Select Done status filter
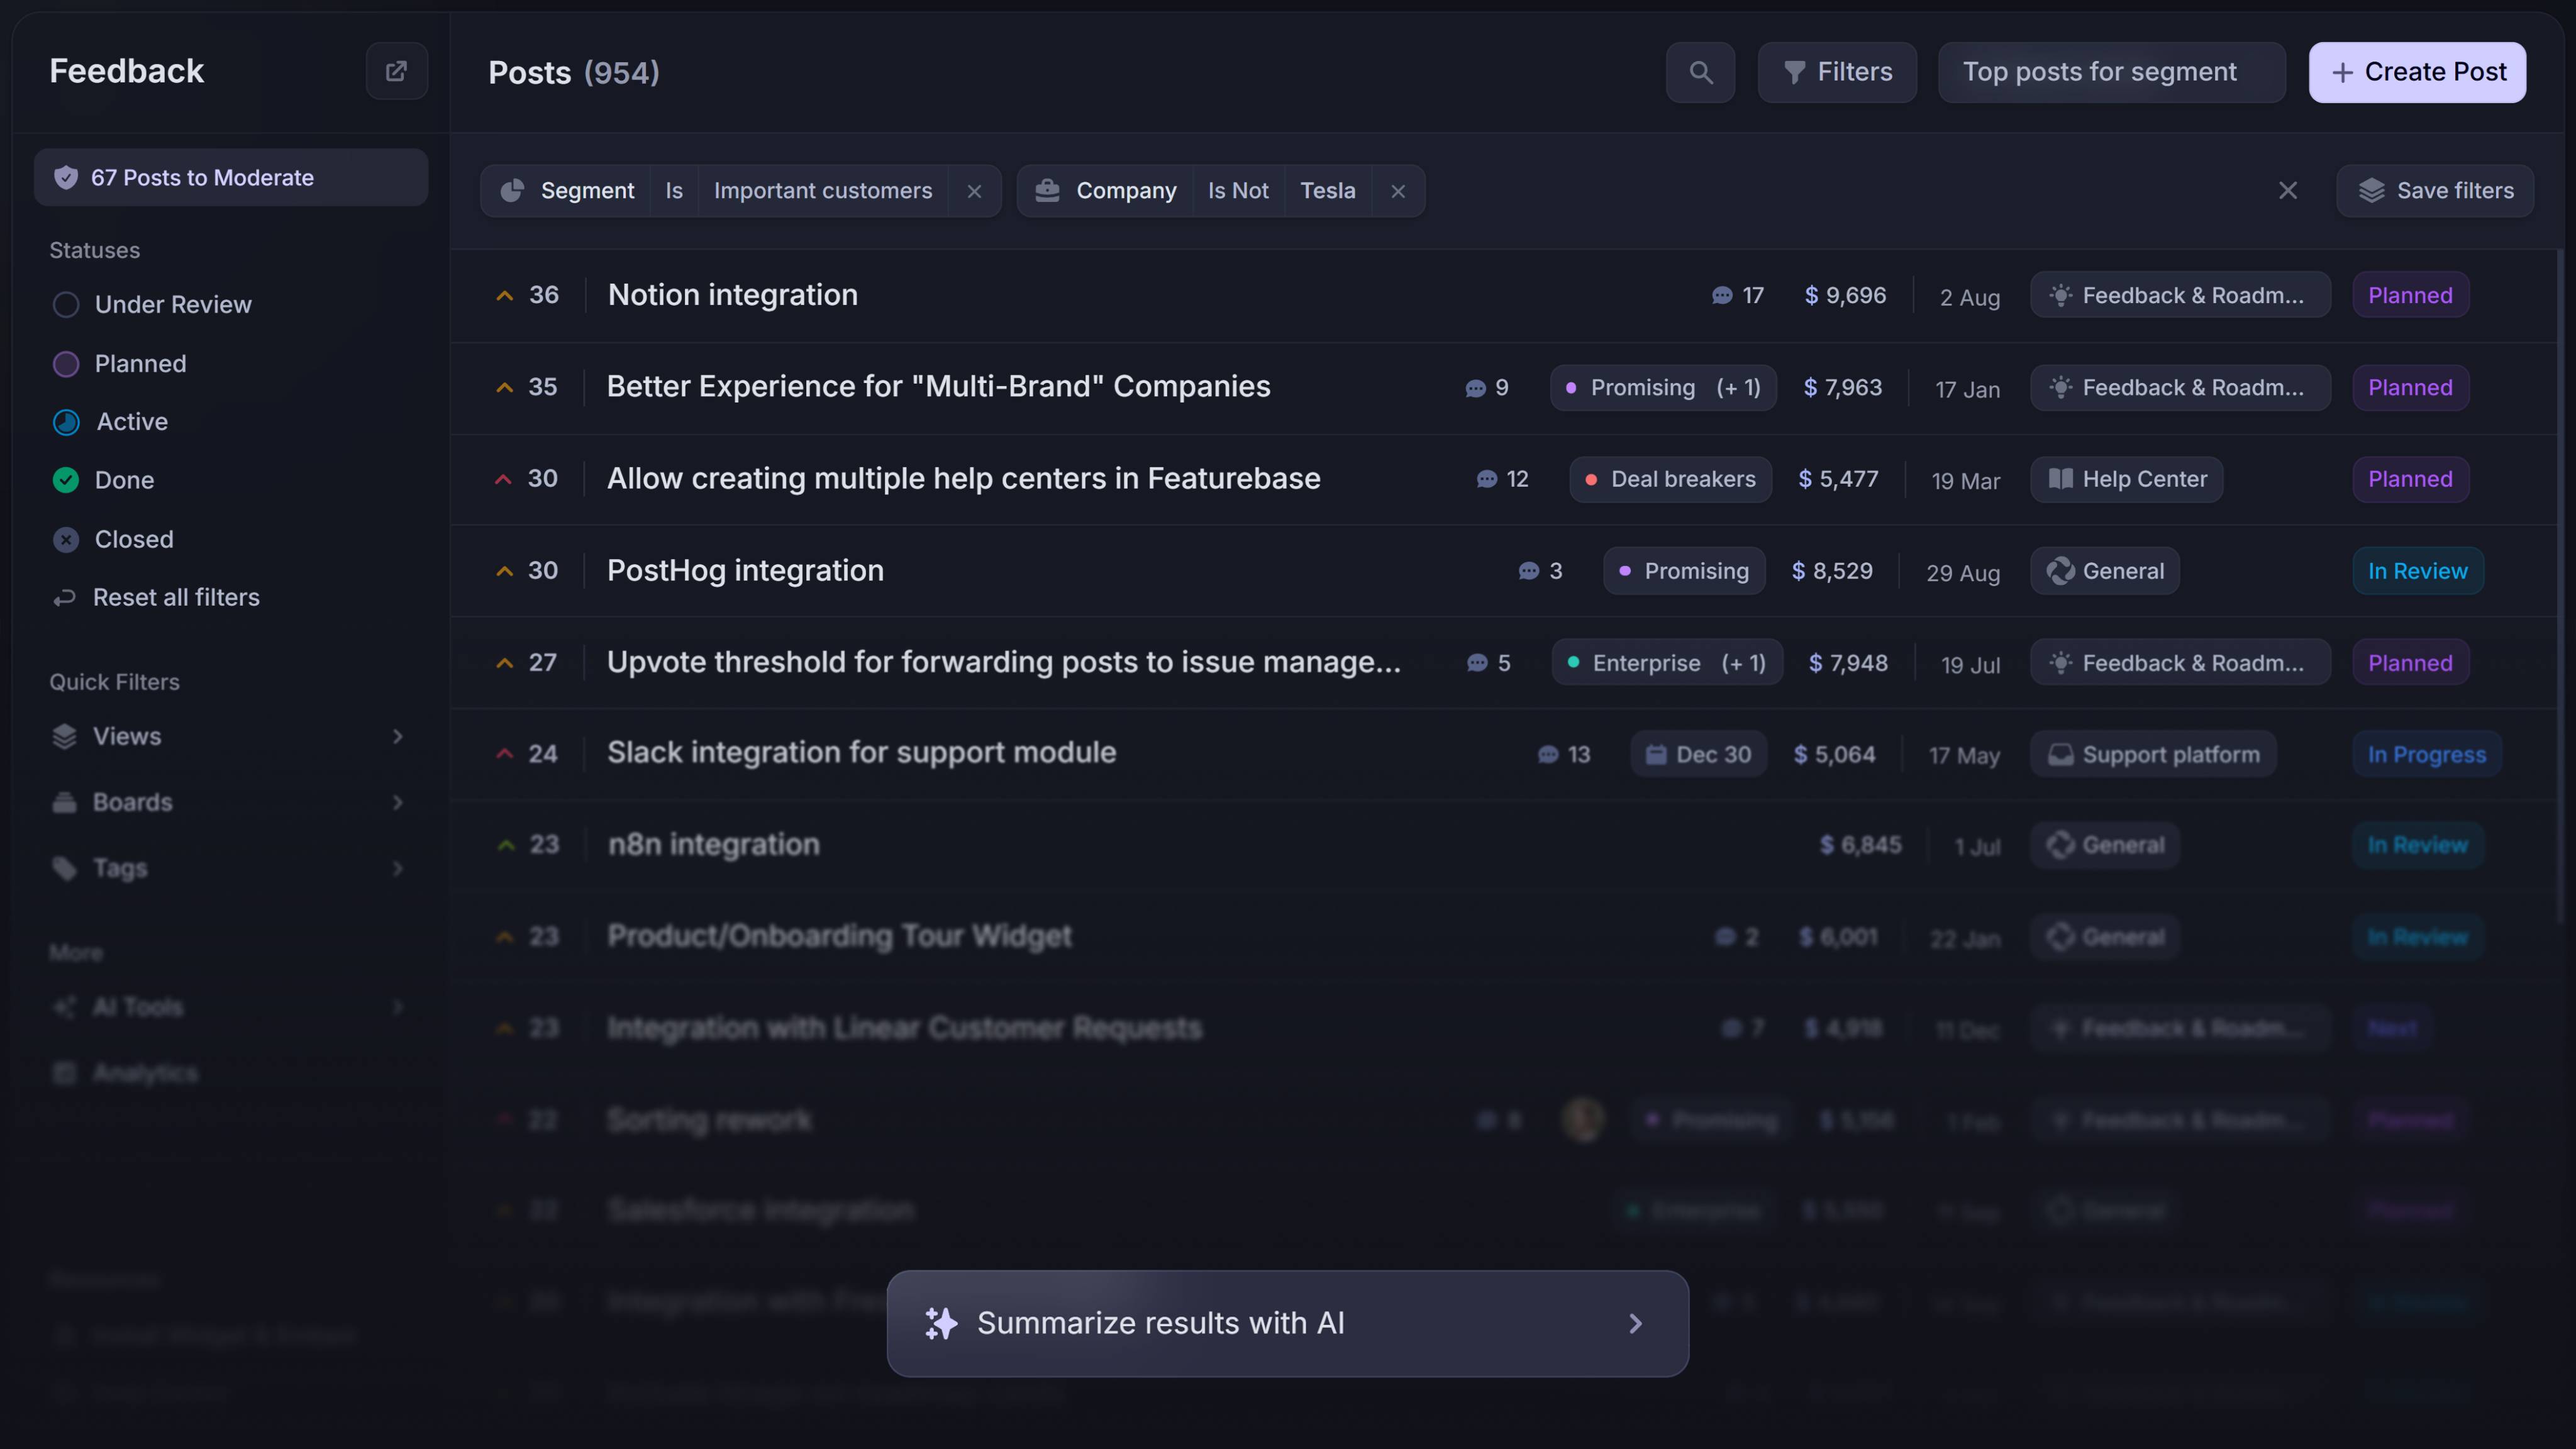The height and width of the screenshot is (1449, 2576). pyautogui.click(x=124, y=480)
